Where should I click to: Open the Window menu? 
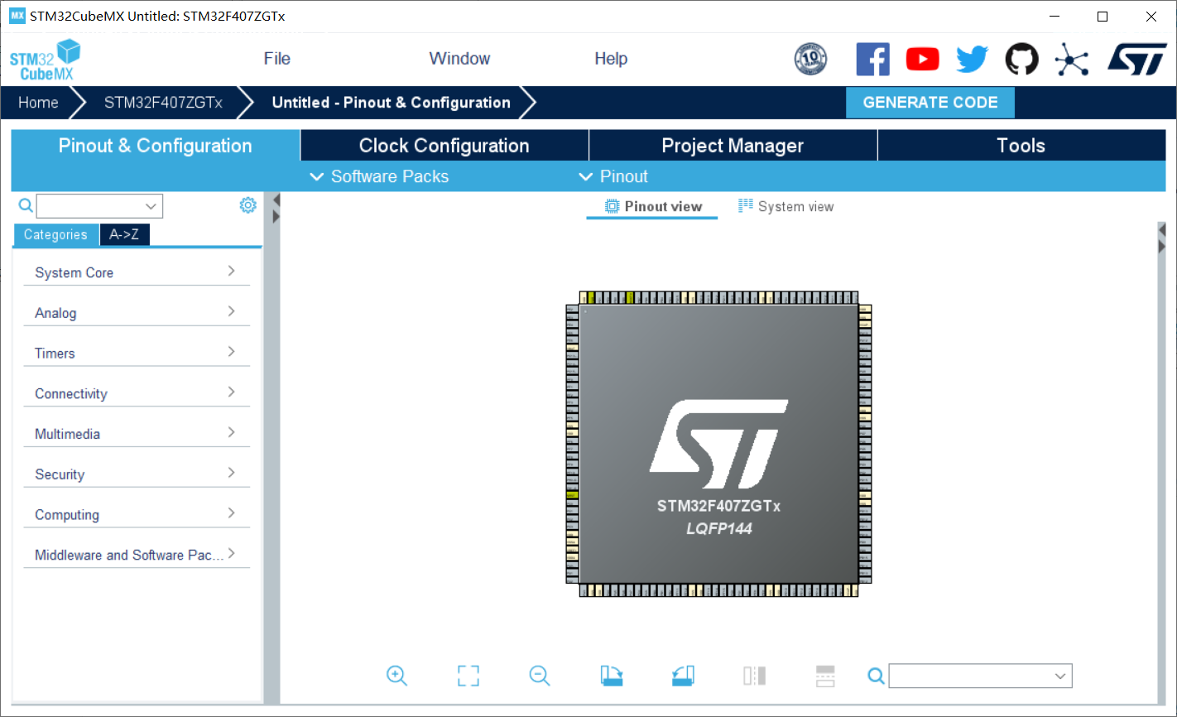(x=459, y=59)
